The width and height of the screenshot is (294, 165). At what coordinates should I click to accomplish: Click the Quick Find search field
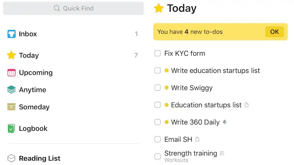[73, 8]
